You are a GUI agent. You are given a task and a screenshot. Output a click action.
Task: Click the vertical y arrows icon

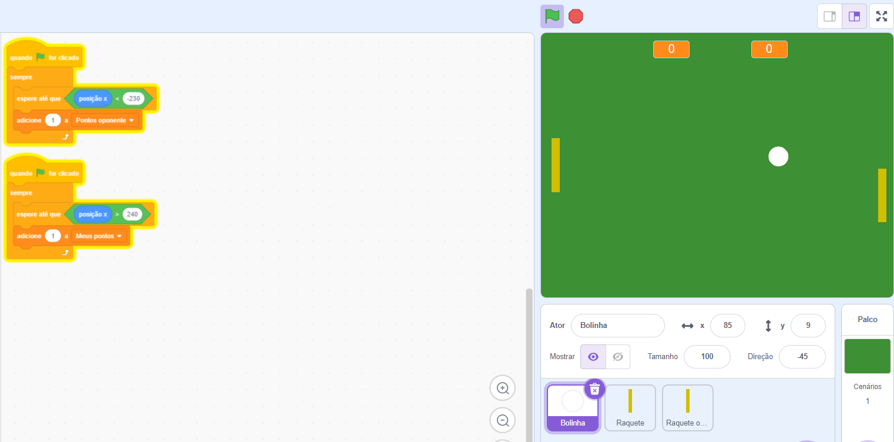pos(768,326)
